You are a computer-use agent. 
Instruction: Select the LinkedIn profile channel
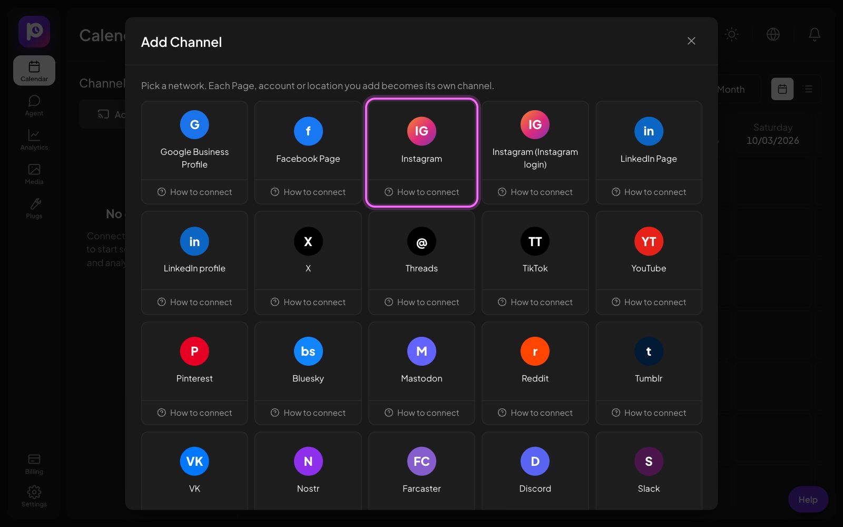[x=194, y=251]
